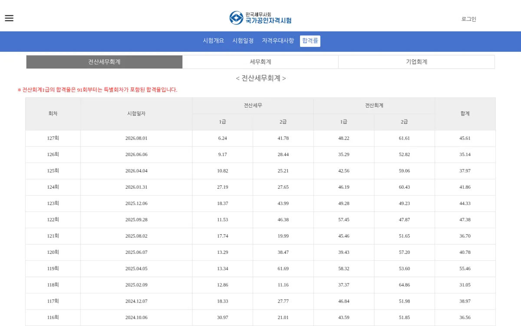Click the date 2025.08.02
Viewport: 521px width, 326px height.
coord(136,236)
